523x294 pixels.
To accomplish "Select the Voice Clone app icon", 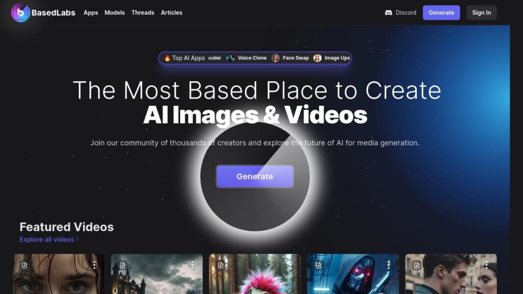I will 230,58.
